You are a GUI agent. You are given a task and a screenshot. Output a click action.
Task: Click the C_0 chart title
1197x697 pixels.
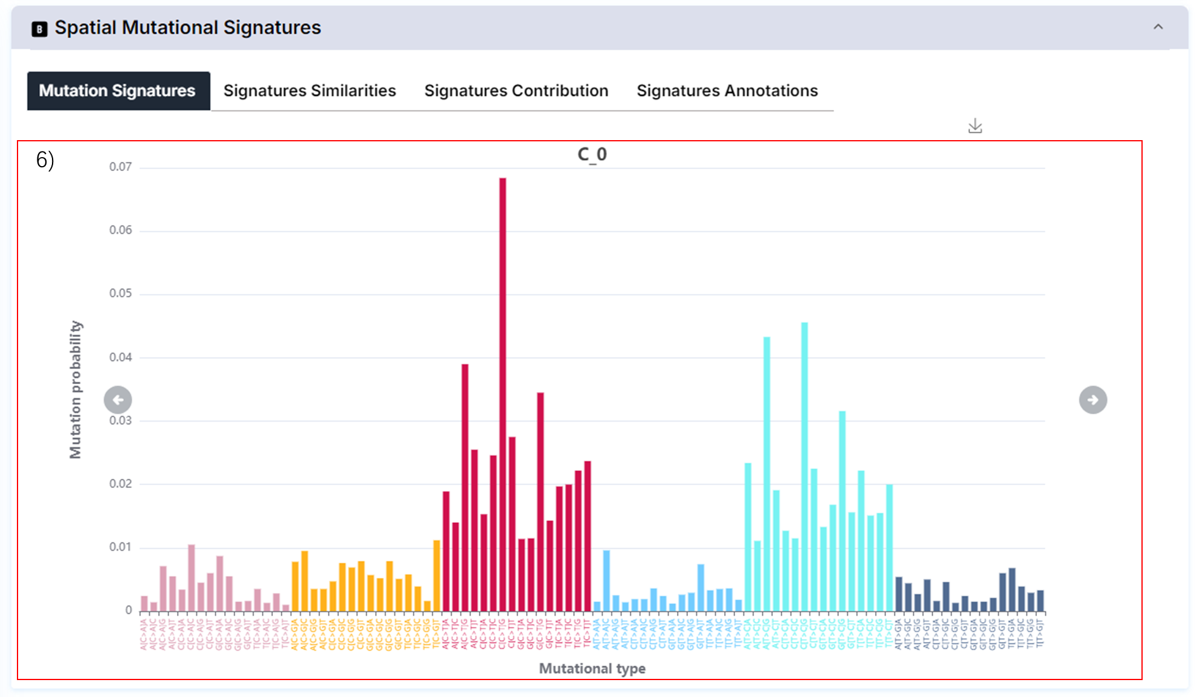tap(592, 155)
